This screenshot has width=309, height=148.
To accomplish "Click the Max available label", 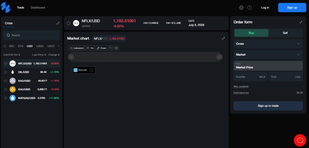I will (241, 86).
